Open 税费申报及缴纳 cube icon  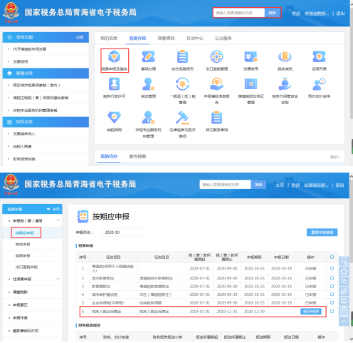(x=115, y=56)
